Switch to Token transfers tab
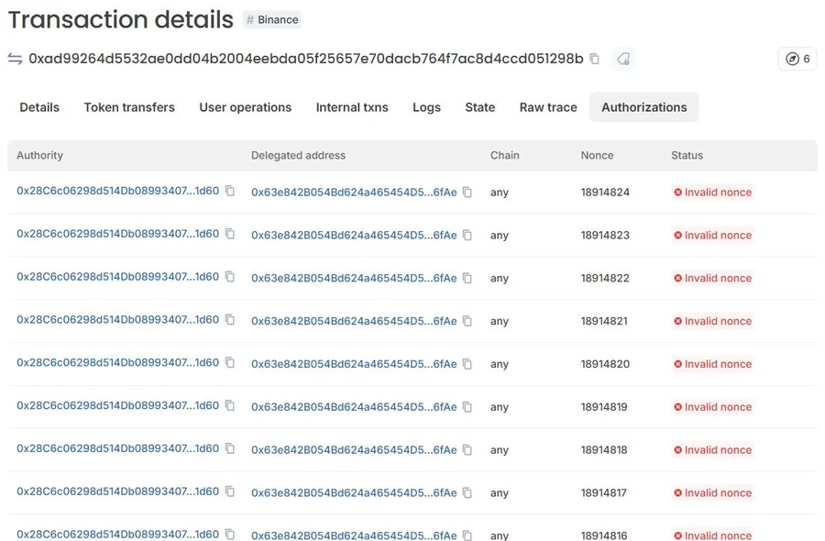This screenshot has width=825, height=541. tap(129, 107)
